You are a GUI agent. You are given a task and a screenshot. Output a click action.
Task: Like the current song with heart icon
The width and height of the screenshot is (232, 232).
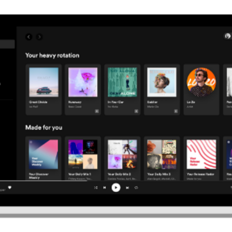pos(10,188)
